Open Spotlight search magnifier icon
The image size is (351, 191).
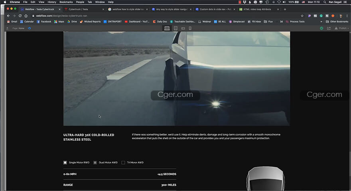[325, 2]
